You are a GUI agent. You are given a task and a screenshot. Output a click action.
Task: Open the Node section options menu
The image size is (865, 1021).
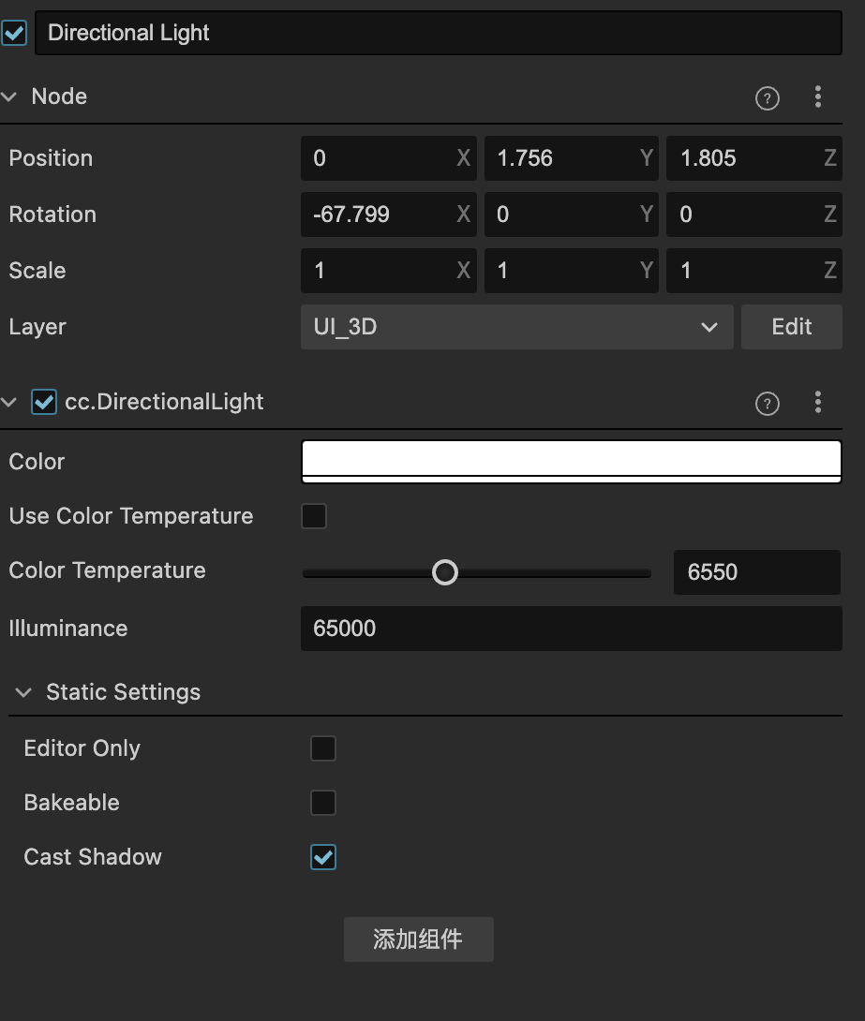point(818,96)
